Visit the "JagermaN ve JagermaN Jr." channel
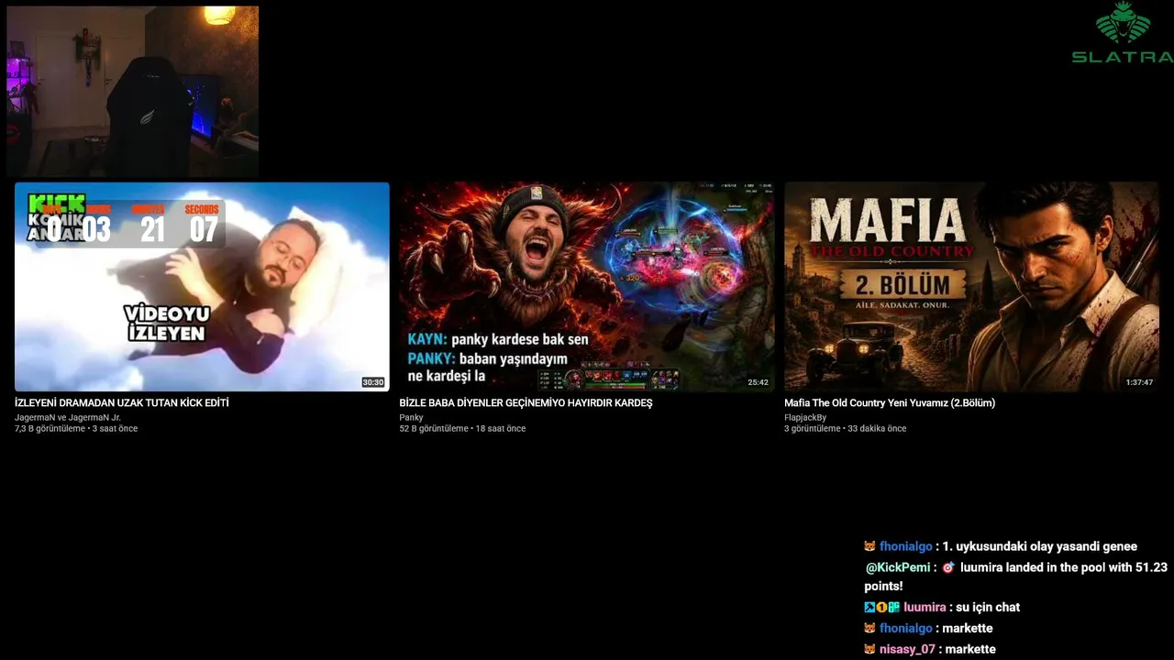Image resolution: width=1174 pixels, height=660 pixels. coord(68,417)
